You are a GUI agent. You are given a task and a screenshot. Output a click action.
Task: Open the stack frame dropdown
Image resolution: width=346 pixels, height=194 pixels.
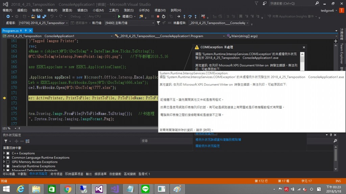[x=219, y=23]
